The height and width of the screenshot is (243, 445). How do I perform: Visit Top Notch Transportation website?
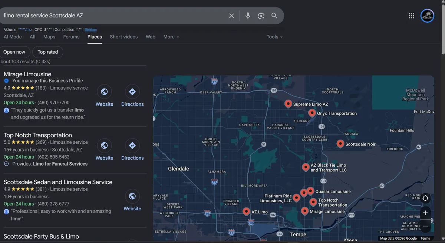(x=105, y=150)
